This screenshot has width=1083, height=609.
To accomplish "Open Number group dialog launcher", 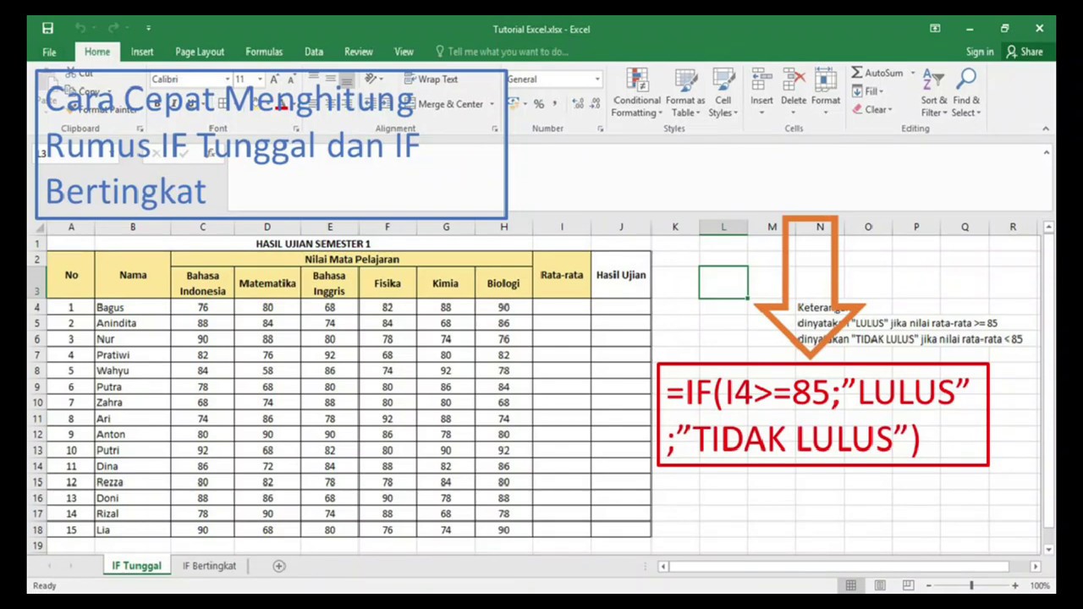I will coord(600,129).
